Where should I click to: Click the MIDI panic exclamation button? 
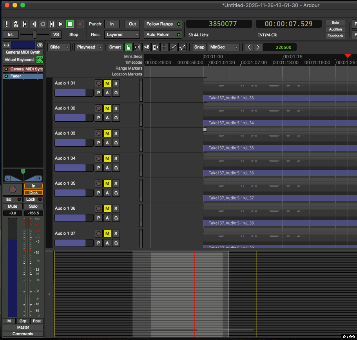7,24
